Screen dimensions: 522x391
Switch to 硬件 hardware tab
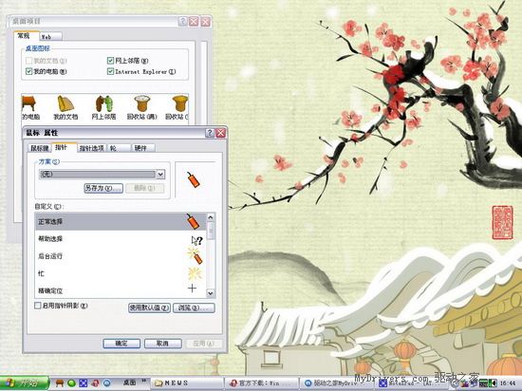click(x=143, y=148)
